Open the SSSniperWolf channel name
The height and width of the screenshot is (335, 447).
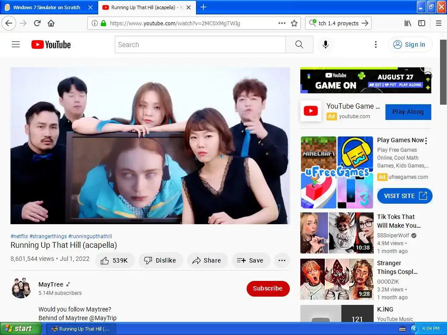(x=393, y=235)
